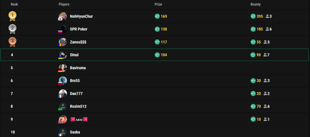310x137 pixels.
Task: Click the MTT coin beside Dan777's bounty 20
Action: coord(253,94)
